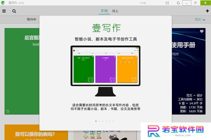Viewport: 211px width, 140px height.
Task: Click the monitor illustration in intro dialog
Action: [x=105, y=71]
